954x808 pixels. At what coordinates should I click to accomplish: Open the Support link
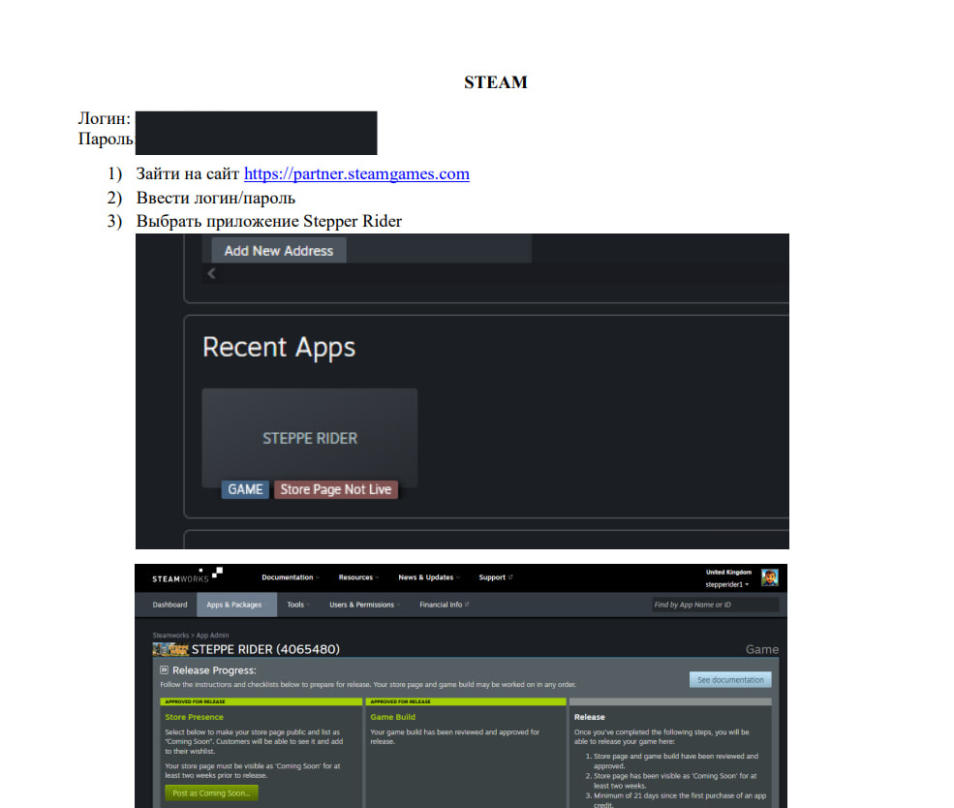495,577
